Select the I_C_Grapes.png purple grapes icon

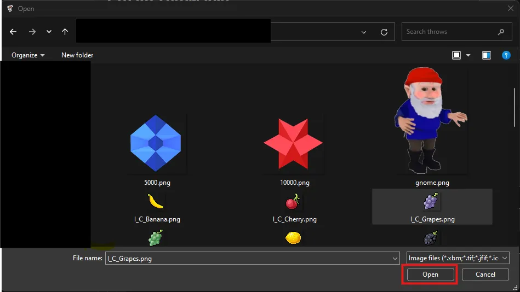point(431,201)
